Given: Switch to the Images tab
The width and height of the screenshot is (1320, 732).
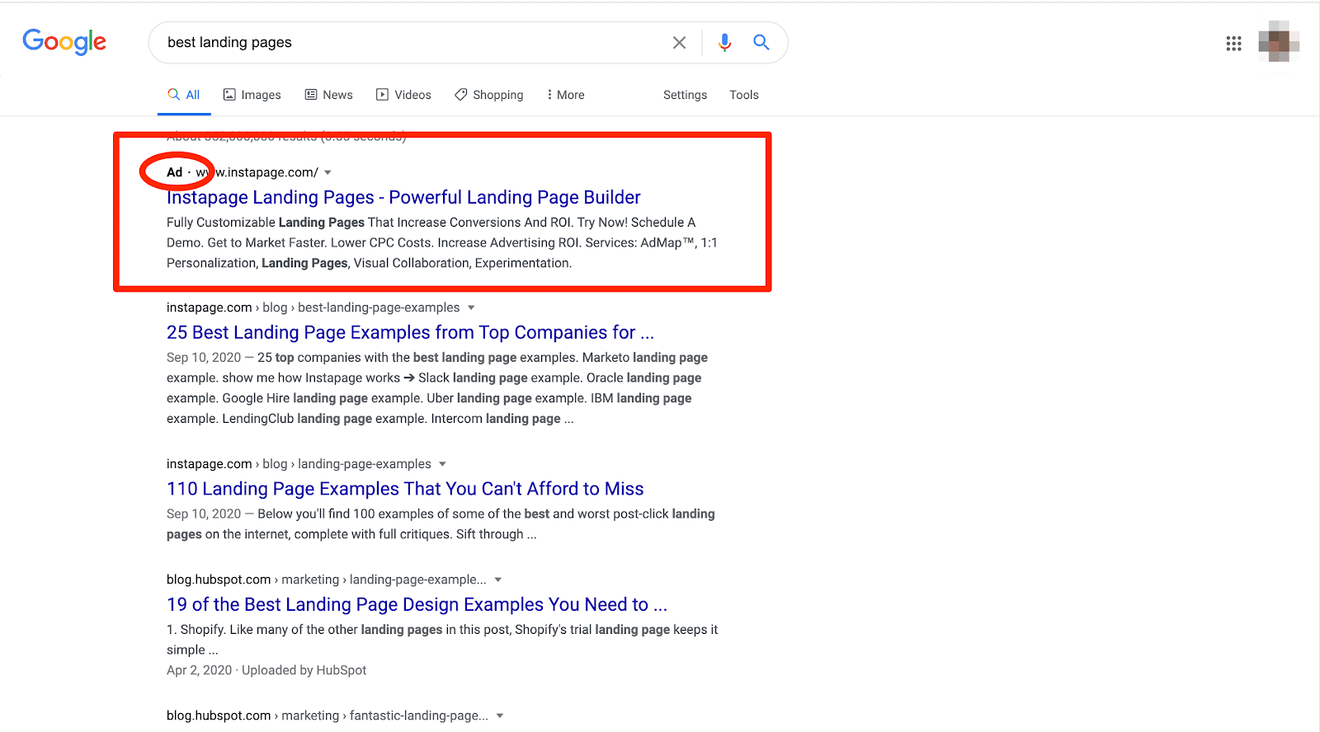Looking at the screenshot, I should [252, 95].
